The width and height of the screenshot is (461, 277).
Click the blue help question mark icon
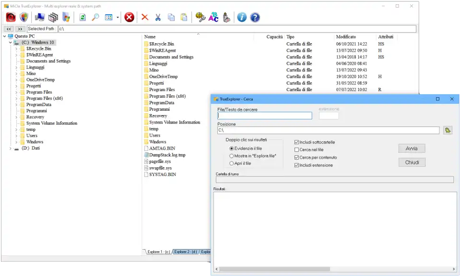pyautogui.click(x=255, y=17)
